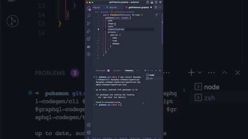The height and width of the screenshot is (139, 248).
Task: Open the Docker view icon
Action: point(89,46)
